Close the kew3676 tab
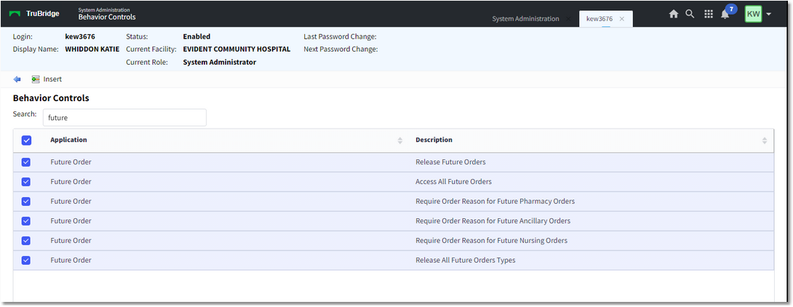793x307 pixels. pos(622,19)
